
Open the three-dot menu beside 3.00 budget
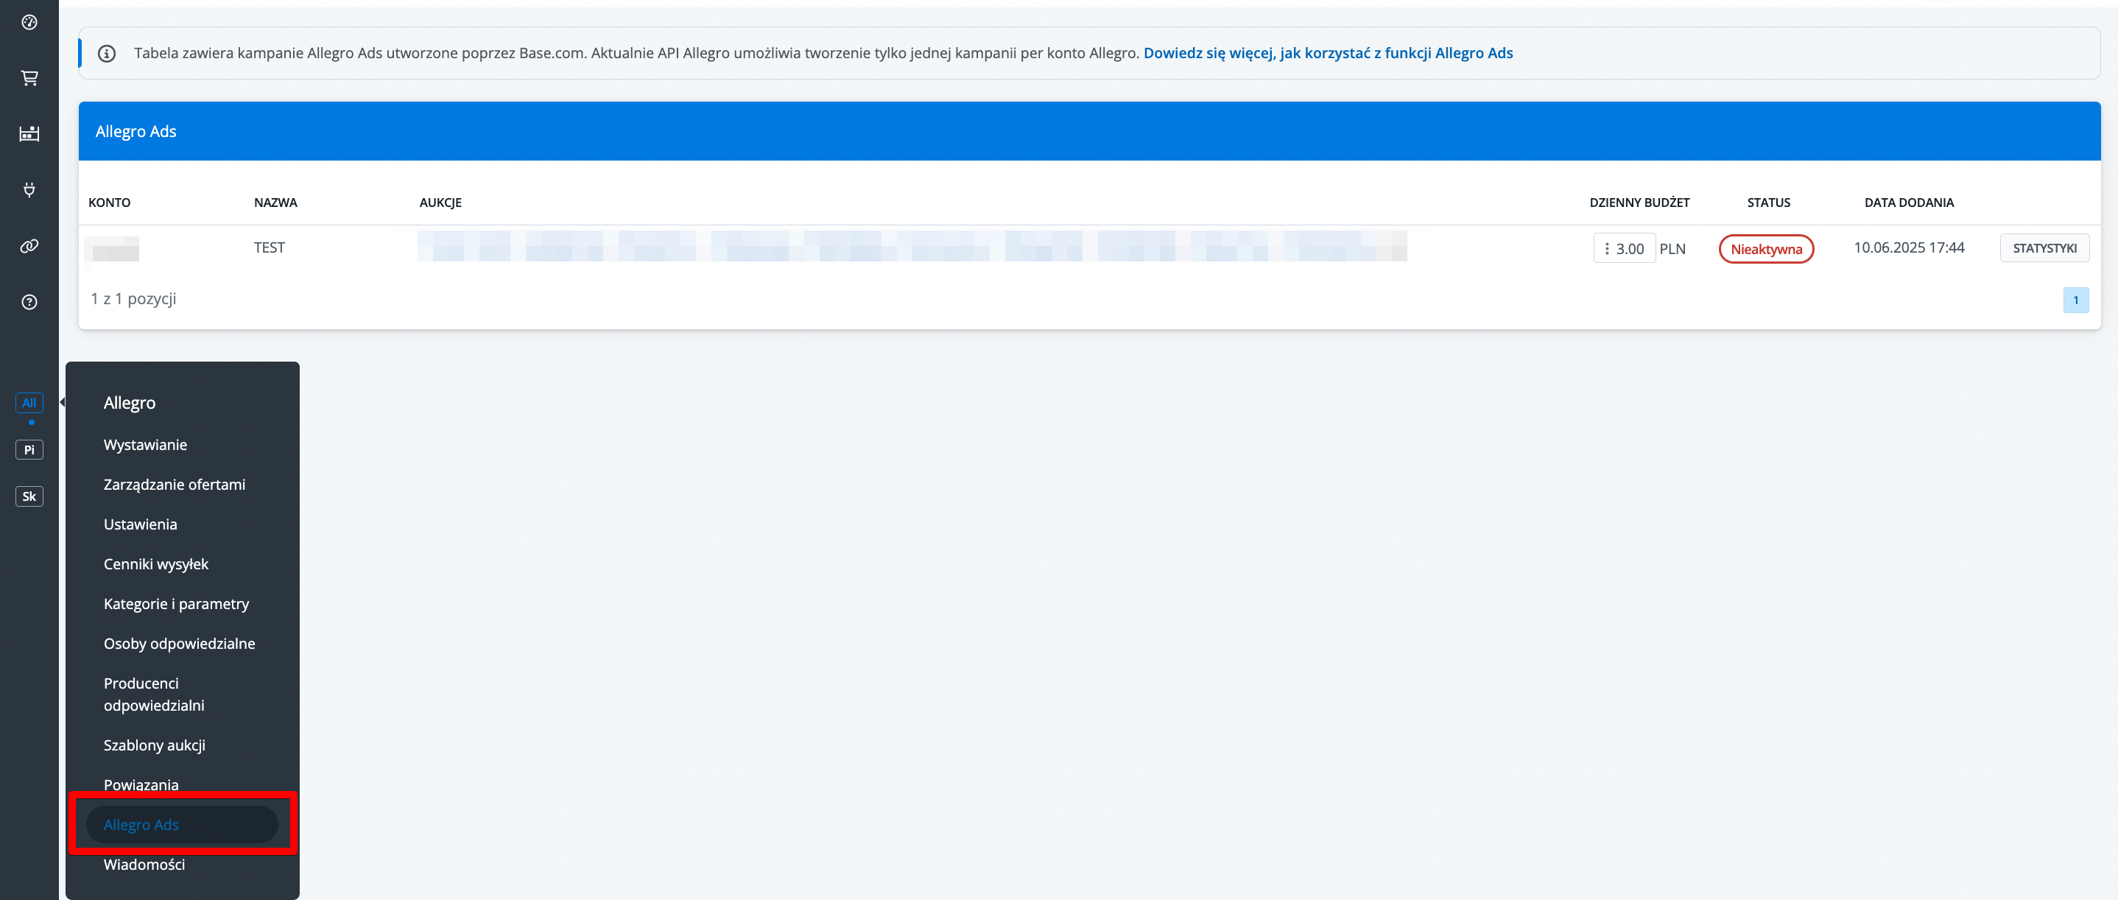click(x=1607, y=248)
